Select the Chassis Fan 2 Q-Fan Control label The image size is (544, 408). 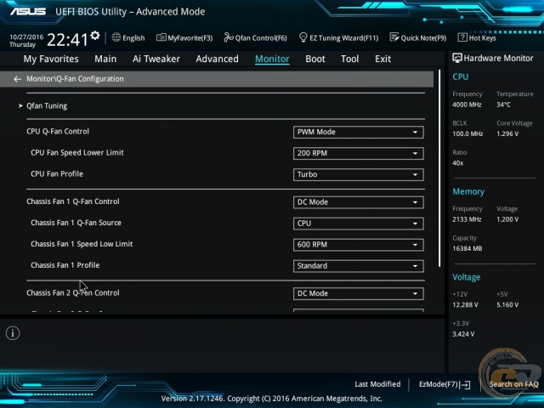[x=73, y=292]
